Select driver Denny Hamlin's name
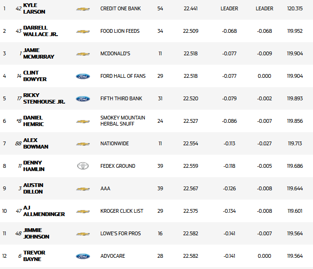This screenshot has height=269, width=313. [x=33, y=166]
